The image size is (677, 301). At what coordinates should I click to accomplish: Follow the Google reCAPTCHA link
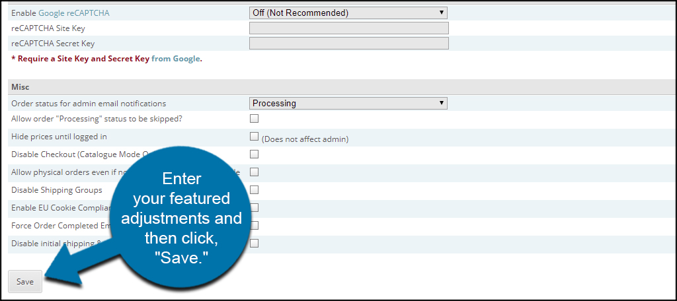[74, 13]
